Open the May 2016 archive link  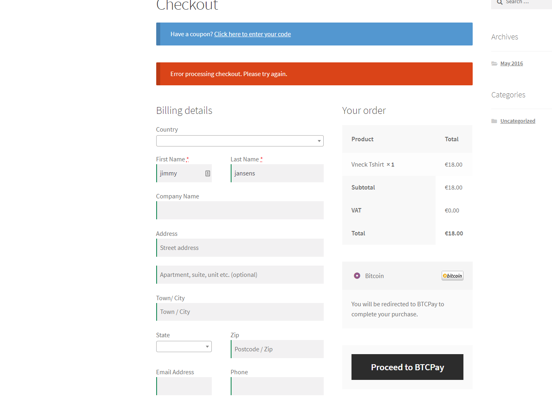(x=511, y=63)
